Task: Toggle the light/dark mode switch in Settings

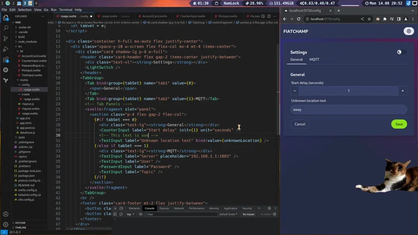Action: [x=402, y=52]
